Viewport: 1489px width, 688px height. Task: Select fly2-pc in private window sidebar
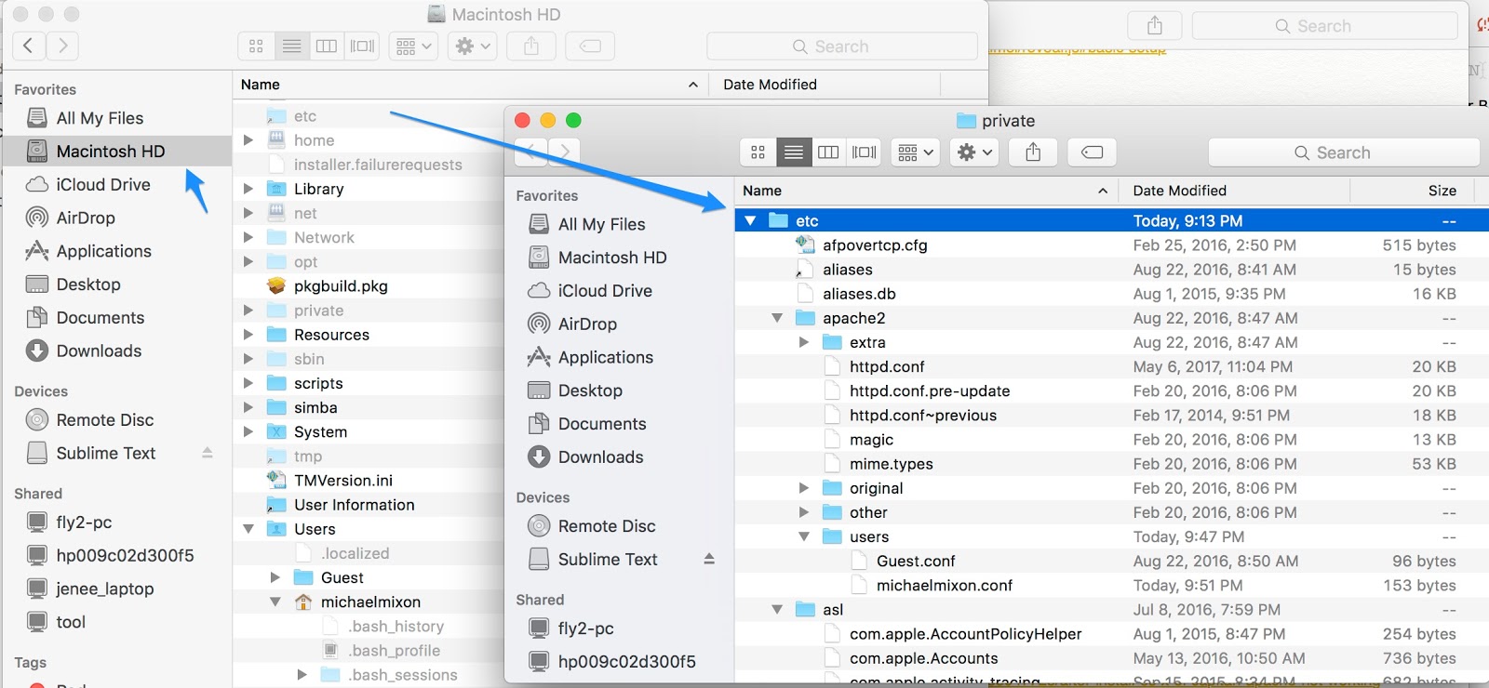(x=585, y=628)
